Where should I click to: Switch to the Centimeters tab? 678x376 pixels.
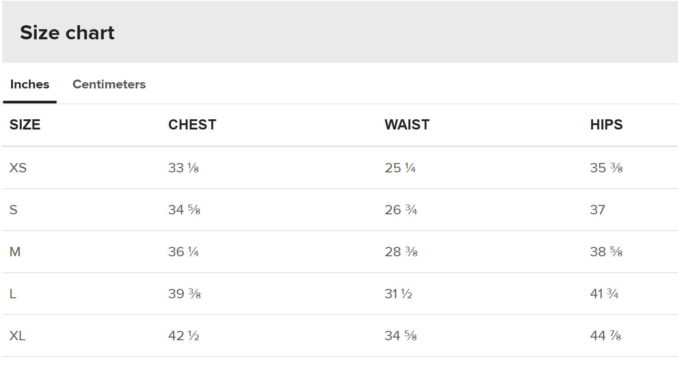click(x=109, y=85)
